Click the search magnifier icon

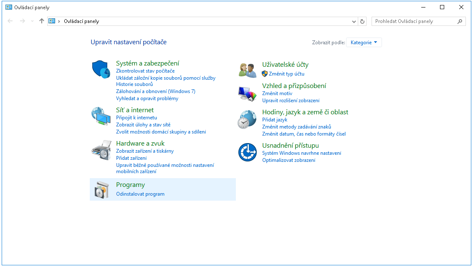point(460,21)
